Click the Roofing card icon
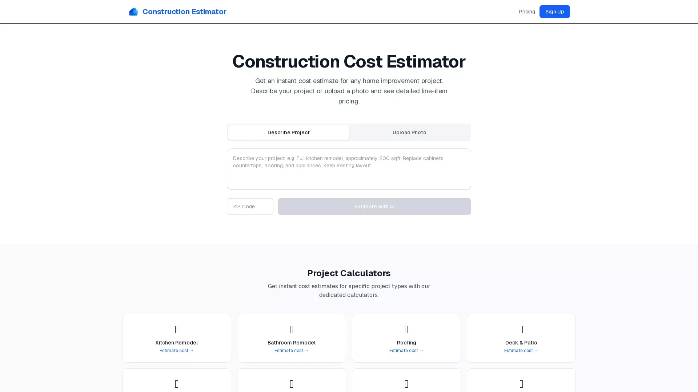Screen dimensions: 698x392 click(406, 330)
